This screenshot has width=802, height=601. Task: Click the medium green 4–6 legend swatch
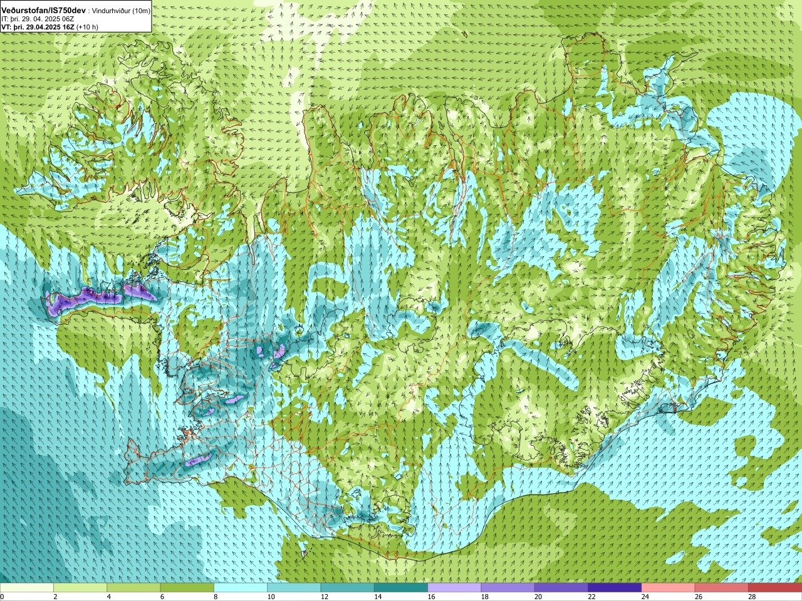[133, 588]
